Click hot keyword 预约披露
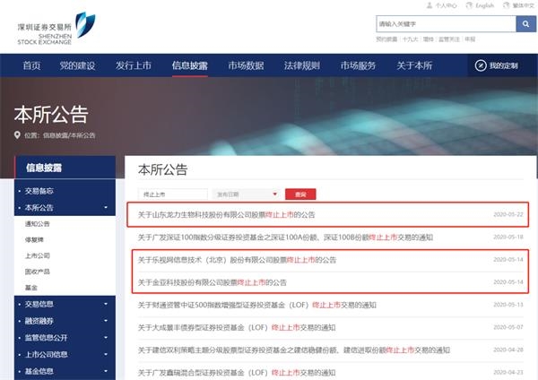Screen dimensions: 538x380 pyautogui.click(x=386, y=39)
